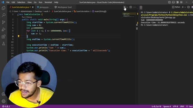
Task: Select the Desktop breadcrumb segment
Action: click(38, 11)
